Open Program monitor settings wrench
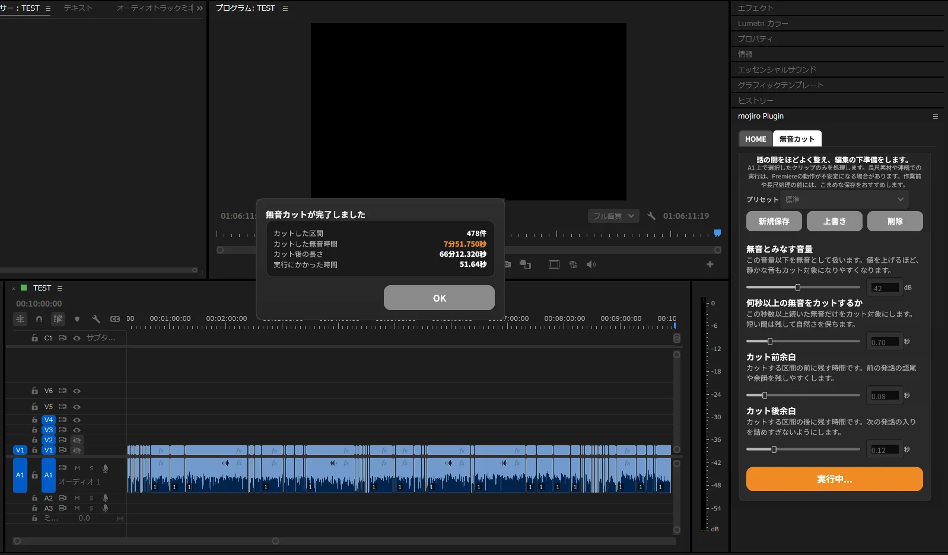Screen dimensions: 948x555 click(x=651, y=216)
